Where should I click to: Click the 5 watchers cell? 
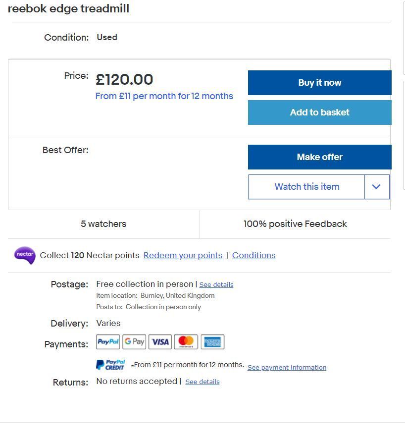click(103, 224)
